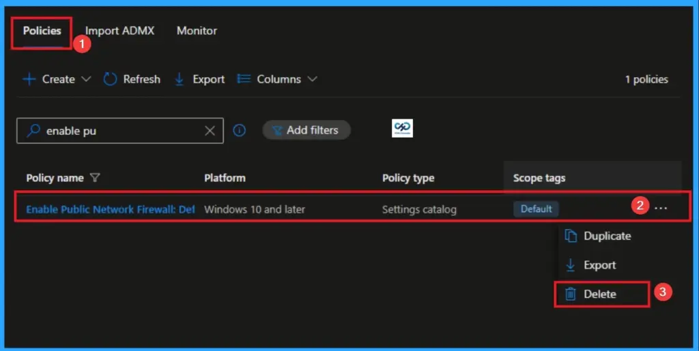Click the Refresh circular arrow icon
Screen dimensions: 699x351
click(x=110, y=79)
